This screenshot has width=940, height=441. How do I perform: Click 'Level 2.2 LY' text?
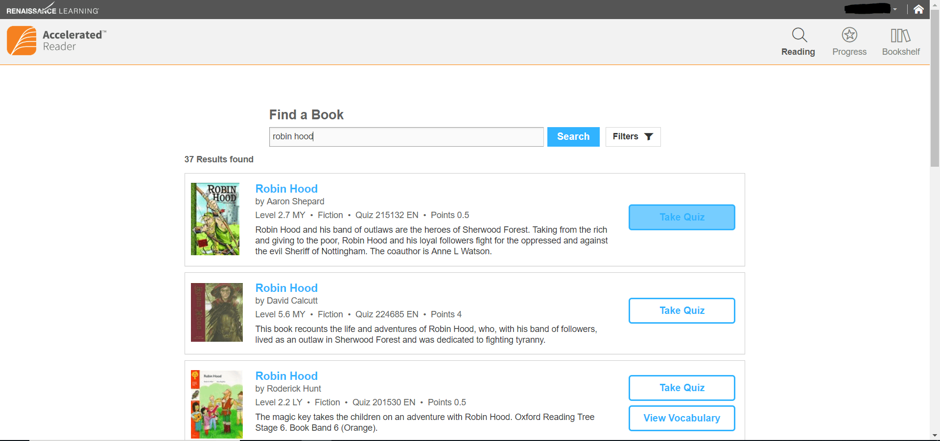[x=279, y=402]
